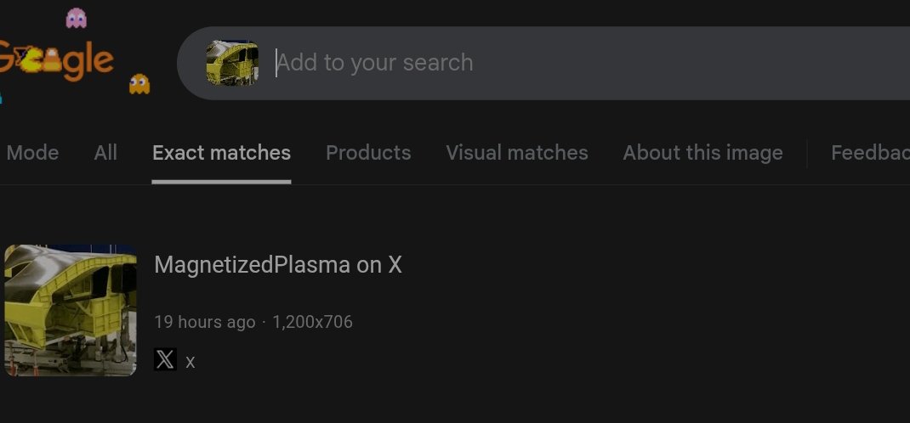Switch to the All tab
The width and height of the screenshot is (910, 423).
click(105, 153)
